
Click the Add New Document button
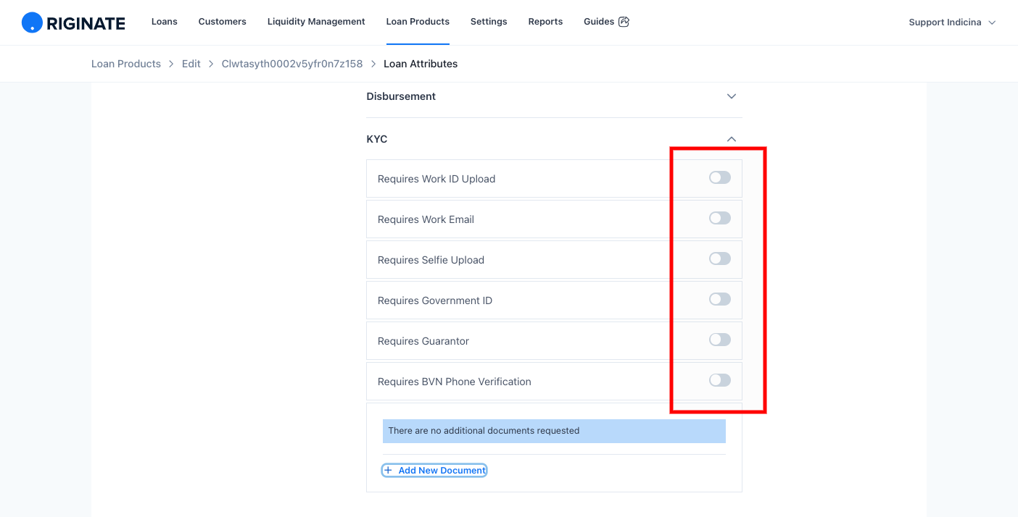(x=434, y=471)
